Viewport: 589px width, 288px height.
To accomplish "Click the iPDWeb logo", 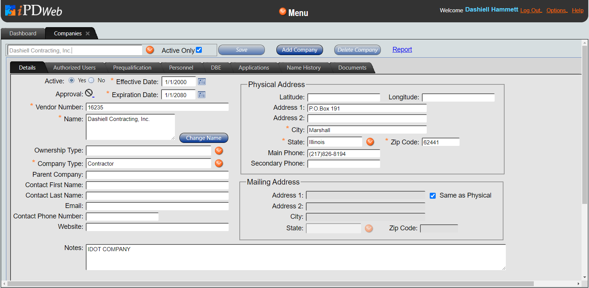I will (34, 11).
